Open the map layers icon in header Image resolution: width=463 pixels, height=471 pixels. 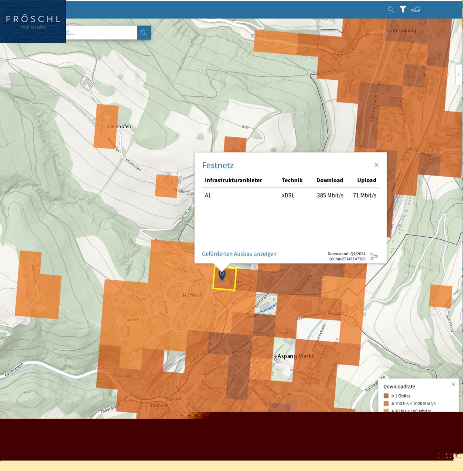click(x=416, y=9)
